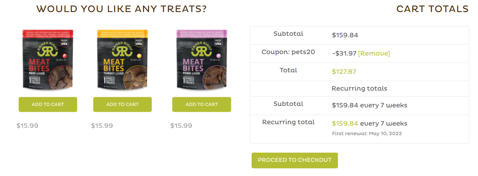Click the Pork Liver Meat Bites product image
This screenshot has width=478, height=176.
[x=202, y=59]
